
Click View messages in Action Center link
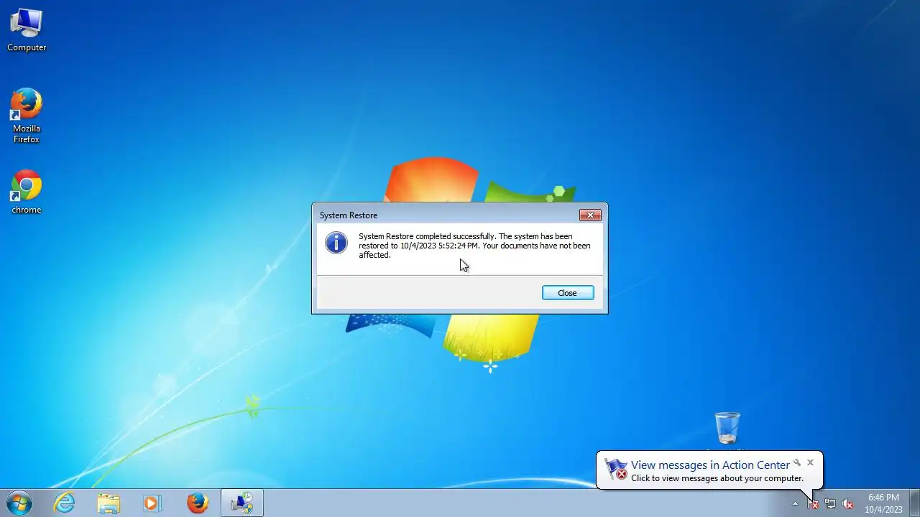[710, 465]
